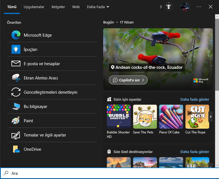Switch to the Belgeler tab
The image size is (219, 179).
tap(58, 7)
